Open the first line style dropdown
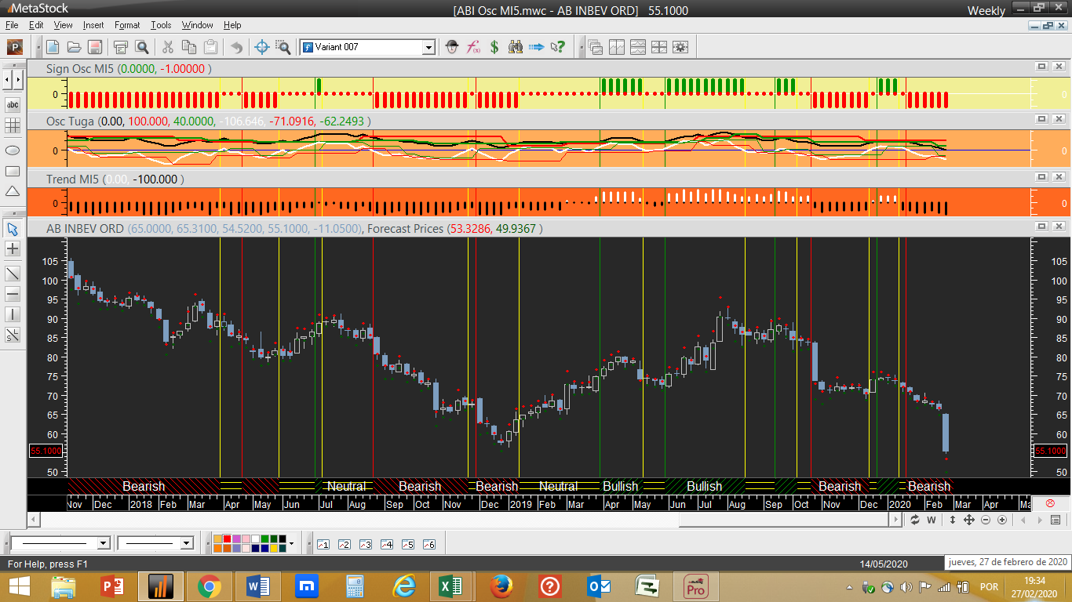 [103, 543]
